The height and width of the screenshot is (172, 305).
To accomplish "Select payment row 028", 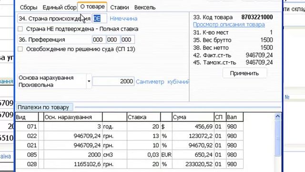I will [x=129, y=164].
